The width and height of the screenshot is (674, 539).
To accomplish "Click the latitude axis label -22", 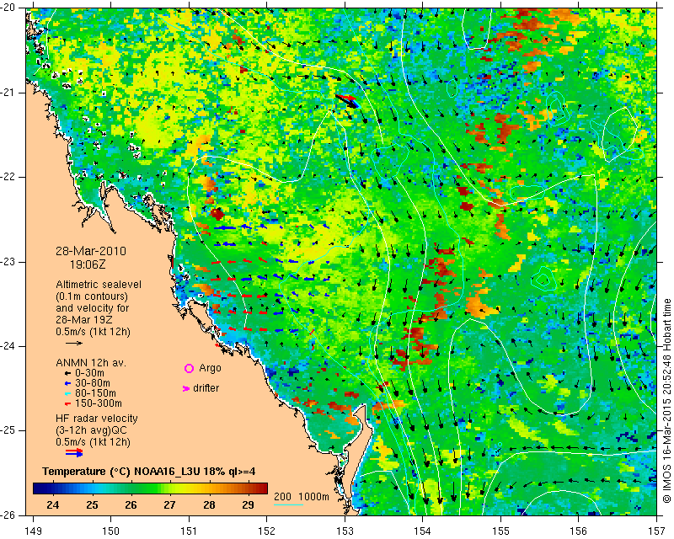I will click(x=8, y=177).
